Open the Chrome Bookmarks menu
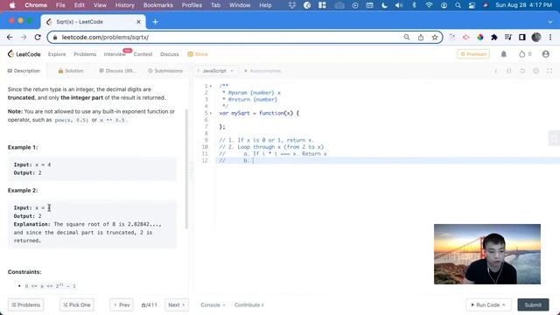Viewport: 560px width, 315px height. click(x=157, y=5)
